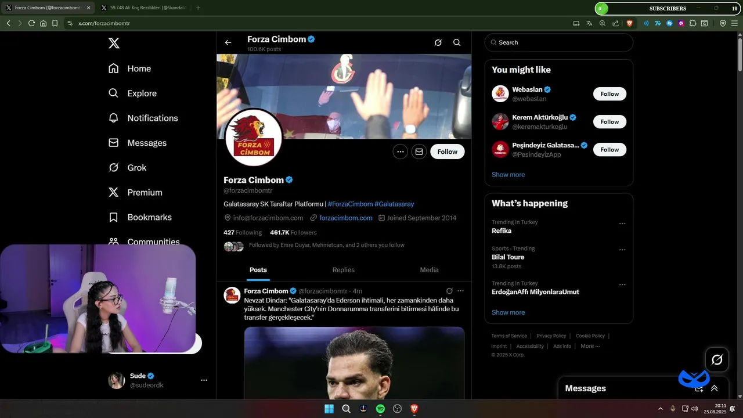Click the Grok icon on the Ederson post
The height and width of the screenshot is (418, 743).
(449, 291)
